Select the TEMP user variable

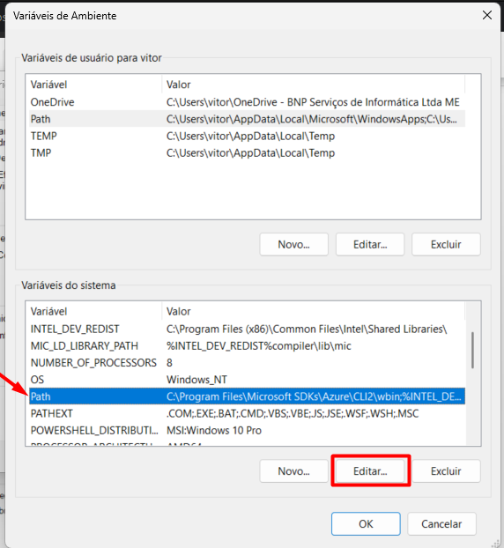click(x=247, y=136)
